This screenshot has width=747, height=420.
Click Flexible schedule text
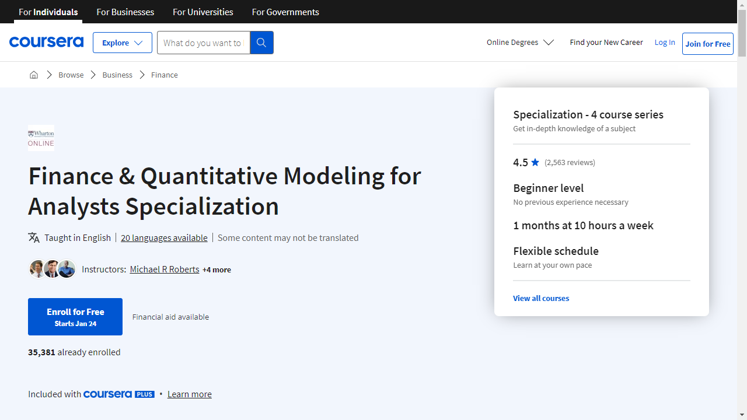pos(556,251)
